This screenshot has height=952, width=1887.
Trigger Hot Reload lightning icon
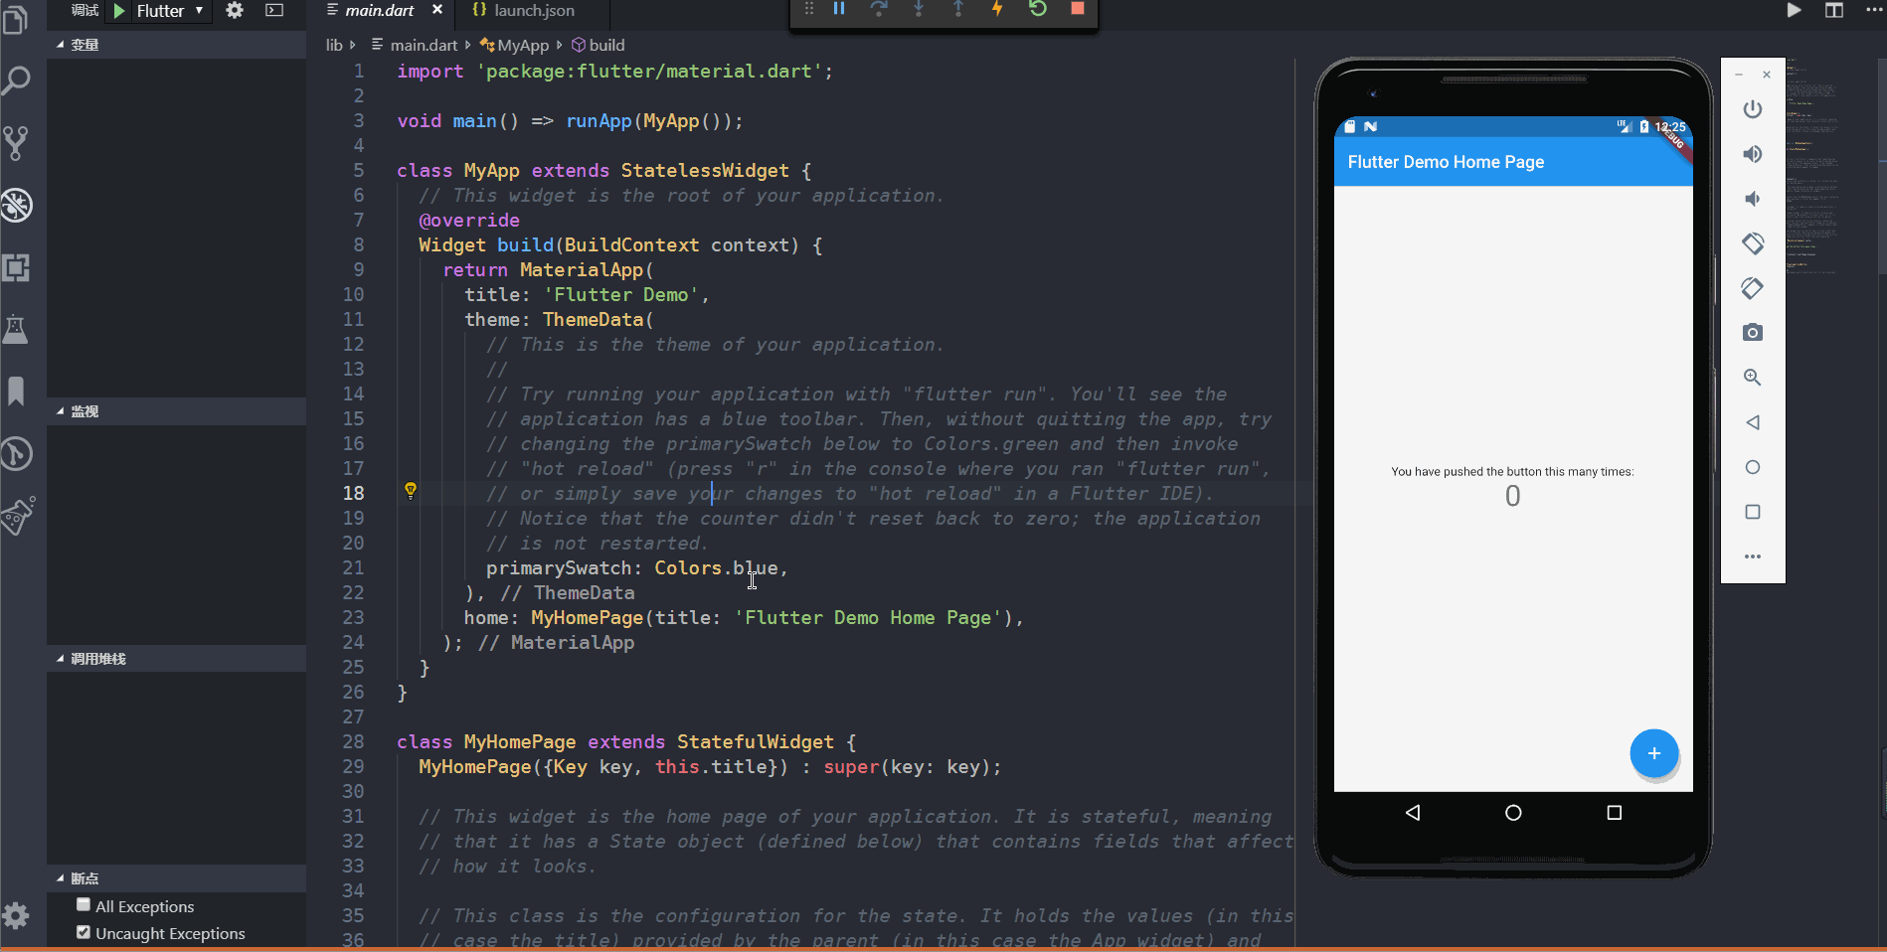997,9
